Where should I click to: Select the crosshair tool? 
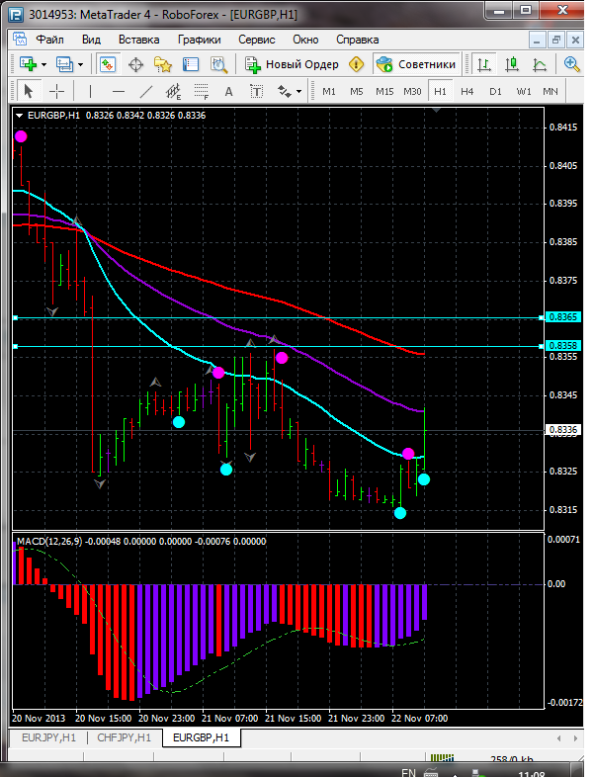tap(57, 91)
